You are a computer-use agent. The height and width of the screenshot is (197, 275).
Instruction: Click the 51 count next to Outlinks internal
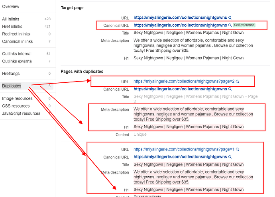tap(49, 54)
